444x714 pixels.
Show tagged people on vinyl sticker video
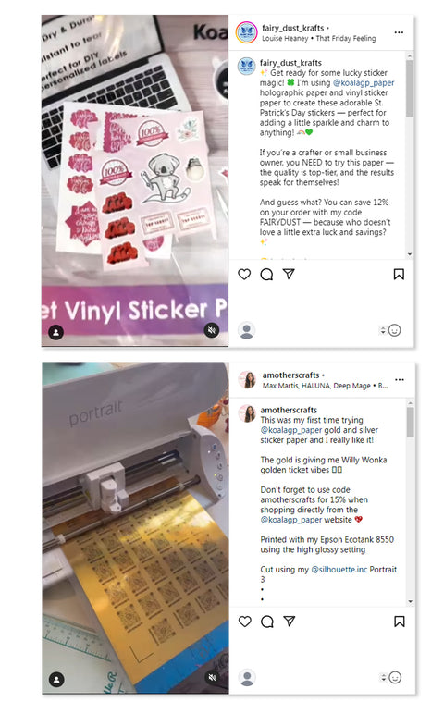56,332
